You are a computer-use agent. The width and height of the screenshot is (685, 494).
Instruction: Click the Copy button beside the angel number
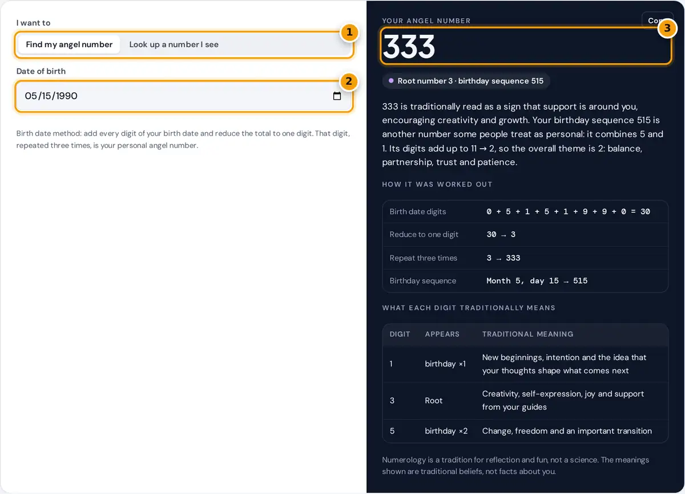point(657,21)
